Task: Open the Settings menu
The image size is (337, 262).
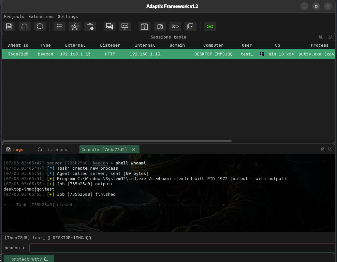Action: coord(68,17)
